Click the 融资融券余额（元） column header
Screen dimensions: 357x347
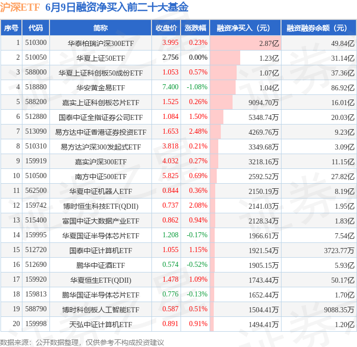point(319,28)
